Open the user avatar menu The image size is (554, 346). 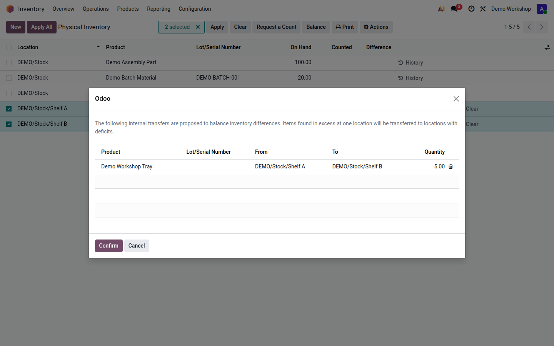542,9
